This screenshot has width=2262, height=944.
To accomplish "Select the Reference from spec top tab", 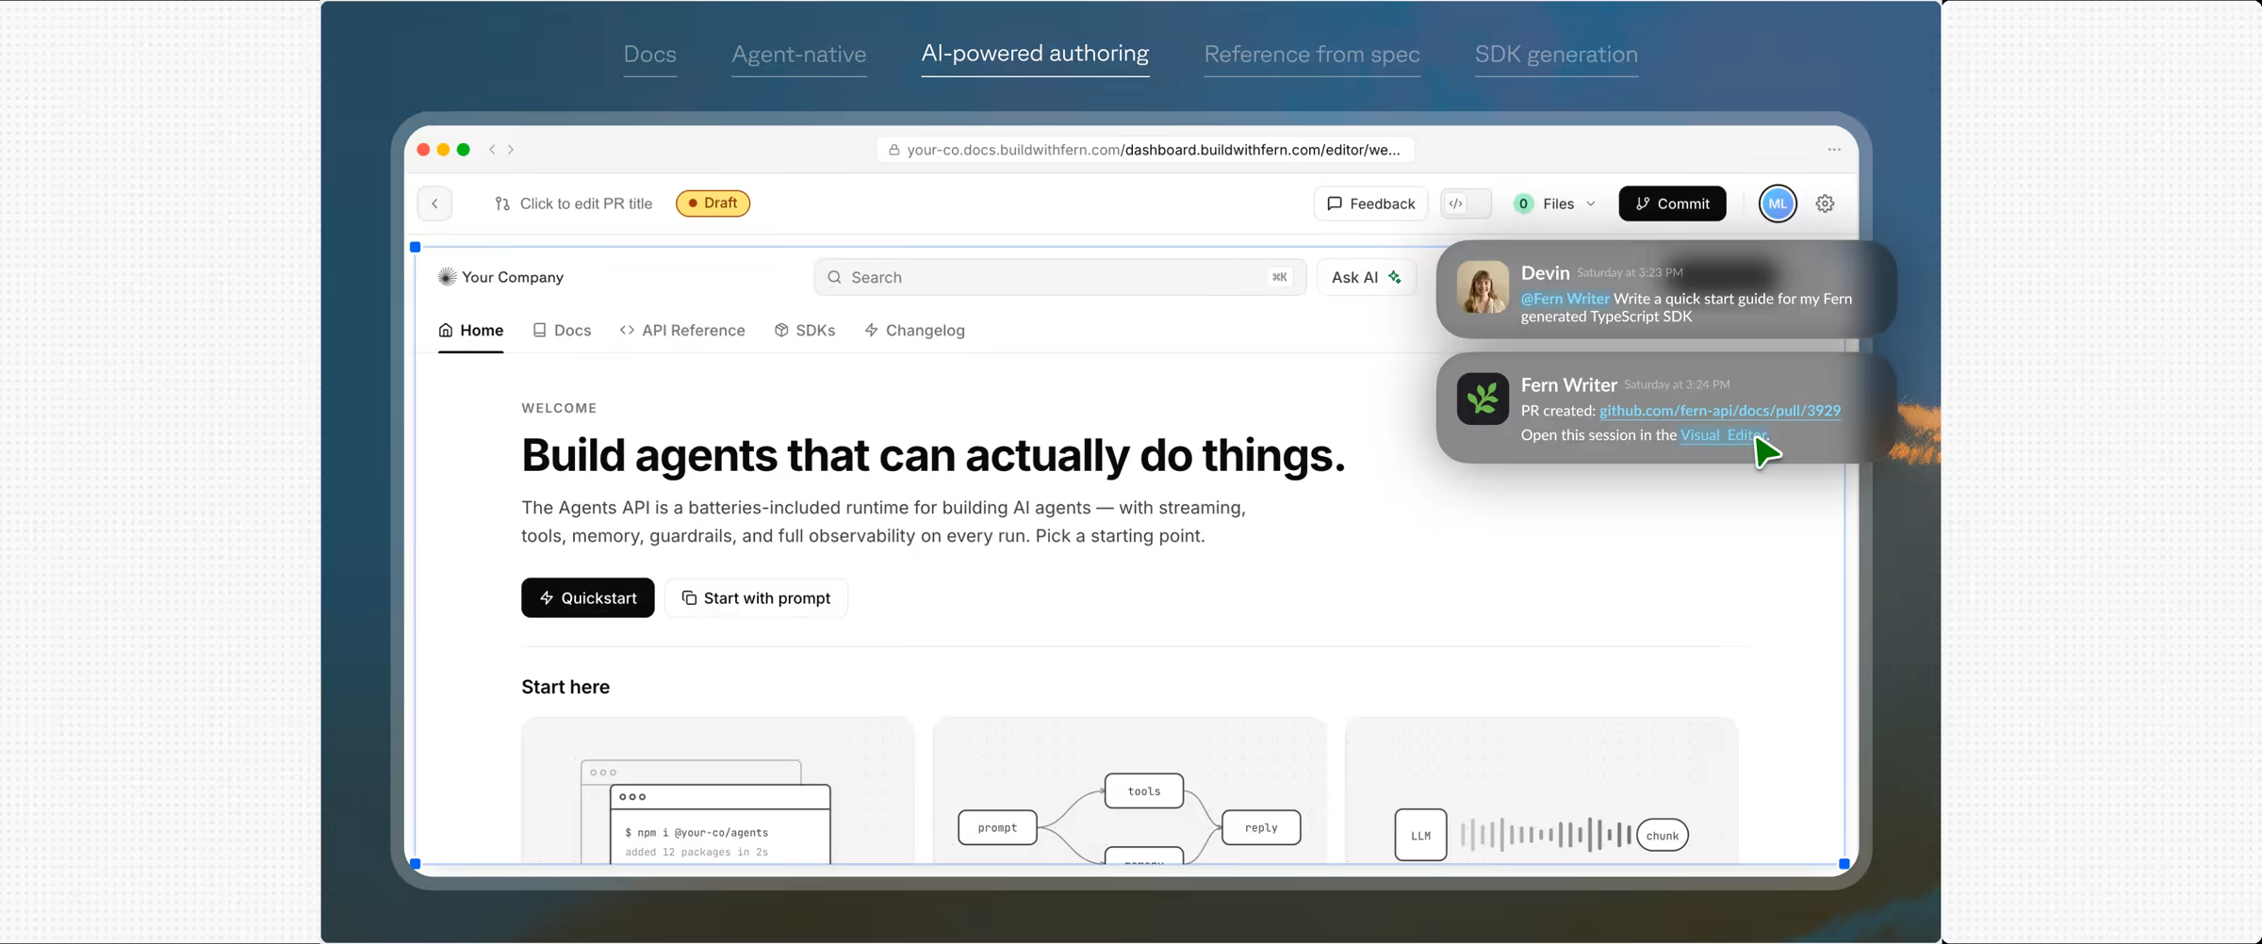I will tap(1312, 55).
